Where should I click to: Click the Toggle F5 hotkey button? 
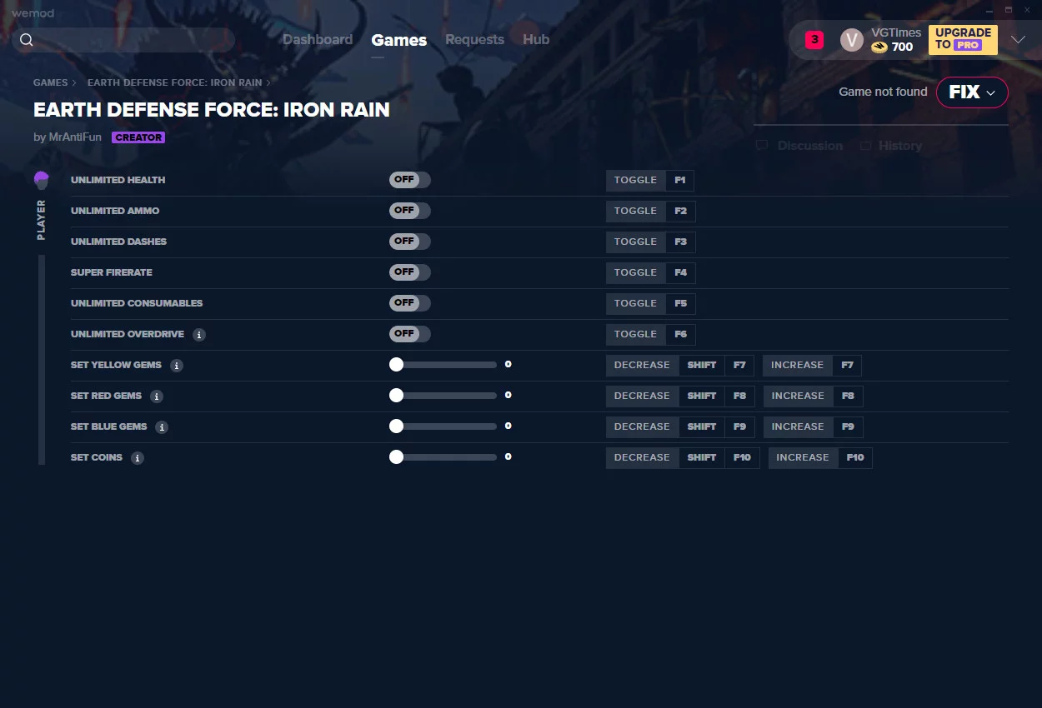(x=650, y=304)
